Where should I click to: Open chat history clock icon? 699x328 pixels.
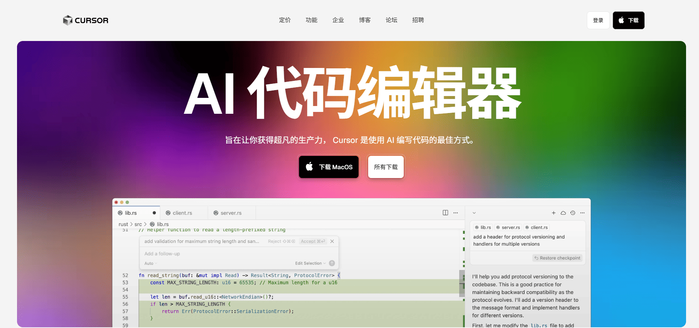tap(573, 213)
